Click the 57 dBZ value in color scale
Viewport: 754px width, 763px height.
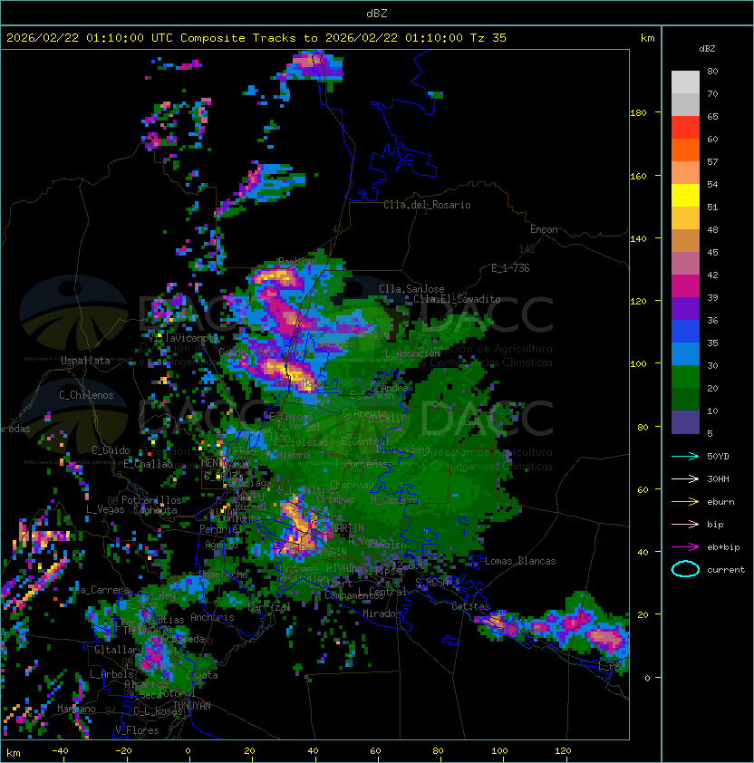click(x=712, y=161)
